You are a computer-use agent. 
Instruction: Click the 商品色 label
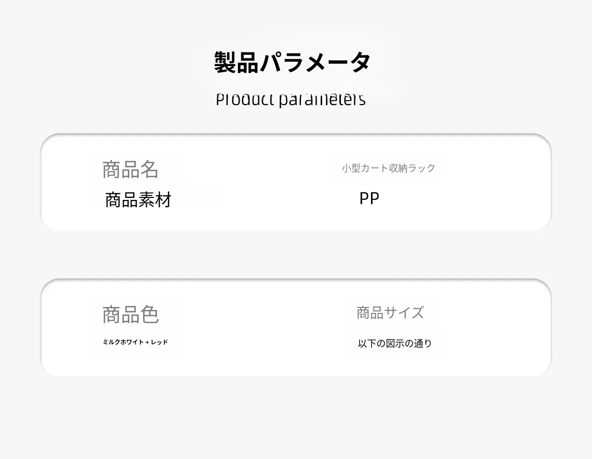click(130, 314)
